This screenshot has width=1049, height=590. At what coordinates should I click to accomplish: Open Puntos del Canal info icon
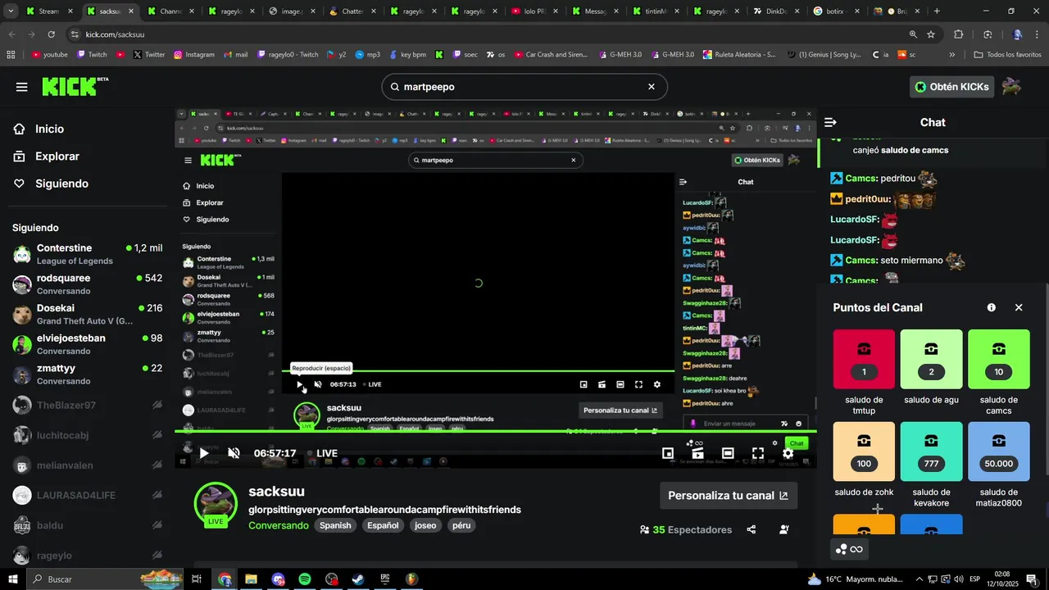click(992, 307)
